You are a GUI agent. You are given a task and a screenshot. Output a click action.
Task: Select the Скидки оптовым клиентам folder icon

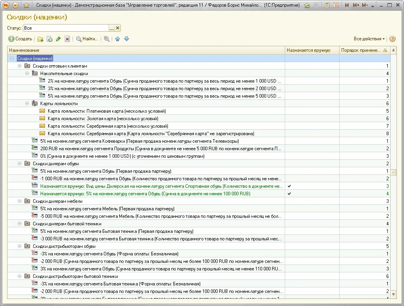tap(27, 66)
